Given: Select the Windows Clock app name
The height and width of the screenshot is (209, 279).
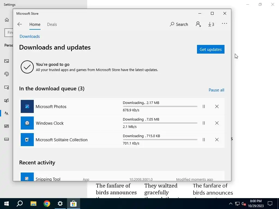Looking at the screenshot, I should pyautogui.click(x=50, y=123).
